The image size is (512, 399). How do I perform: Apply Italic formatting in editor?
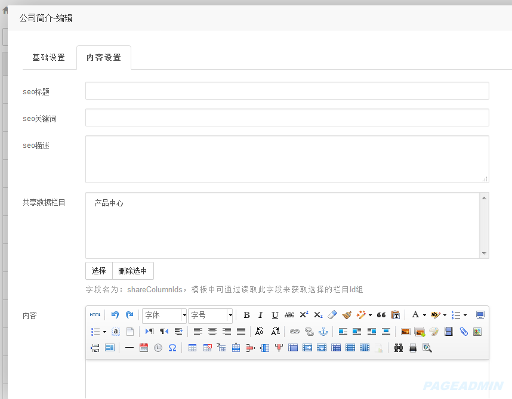(x=260, y=315)
